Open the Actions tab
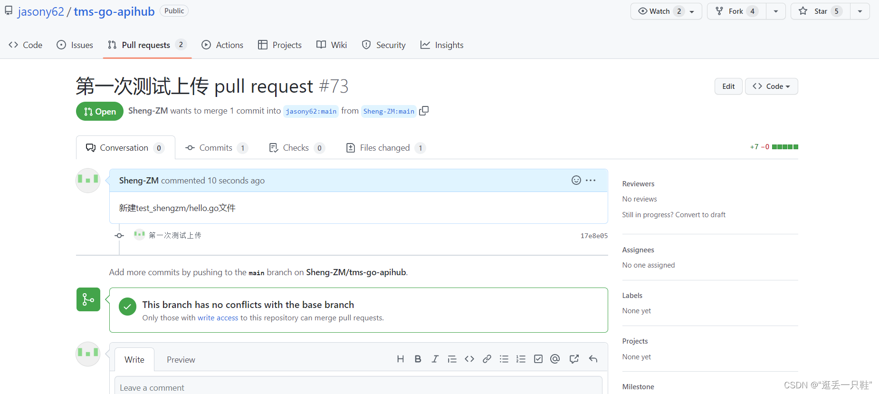This screenshot has height=394, width=879. coord(222,45)
